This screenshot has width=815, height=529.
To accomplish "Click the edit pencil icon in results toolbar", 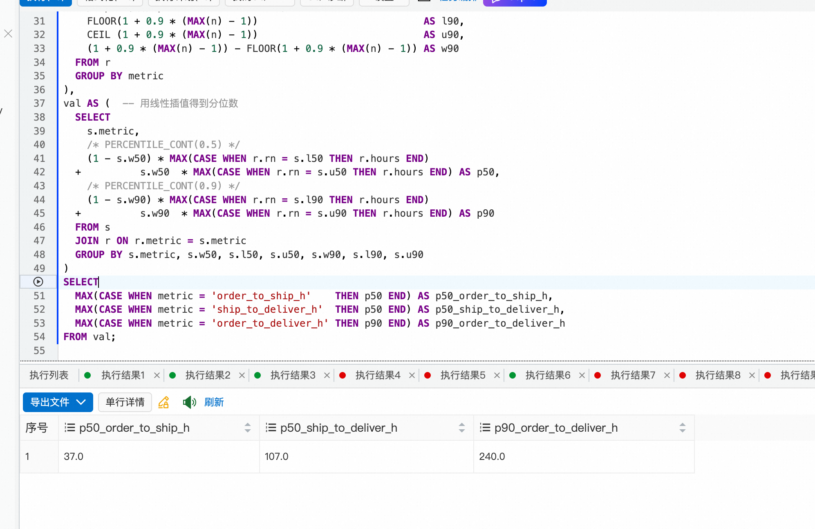I will (163, 402).
